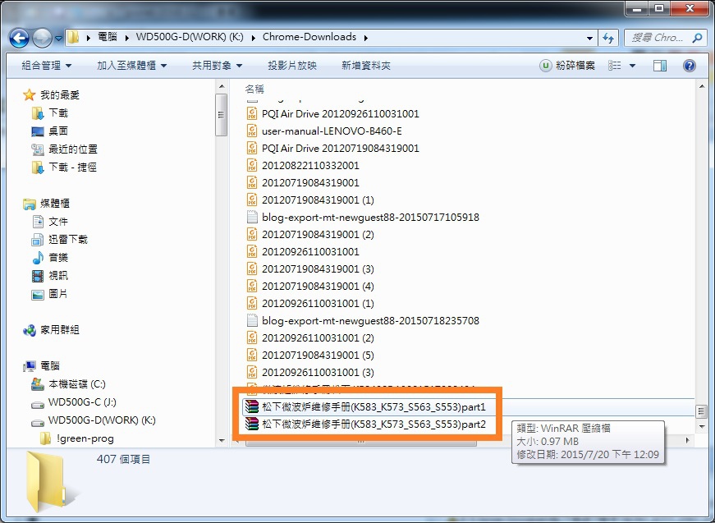Select 我的最愛 in navigation pane
The width and height of the screenshot is (715, 523).
(x=60, y=95)
